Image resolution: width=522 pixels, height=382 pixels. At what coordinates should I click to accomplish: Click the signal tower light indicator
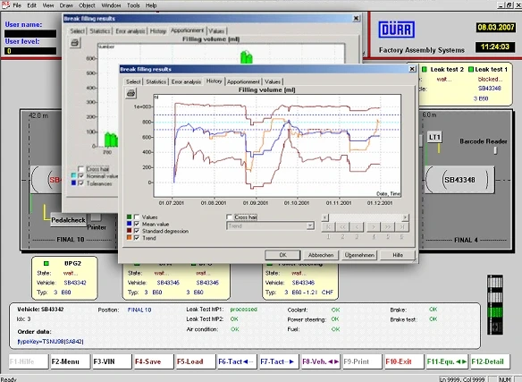(495, 304)
